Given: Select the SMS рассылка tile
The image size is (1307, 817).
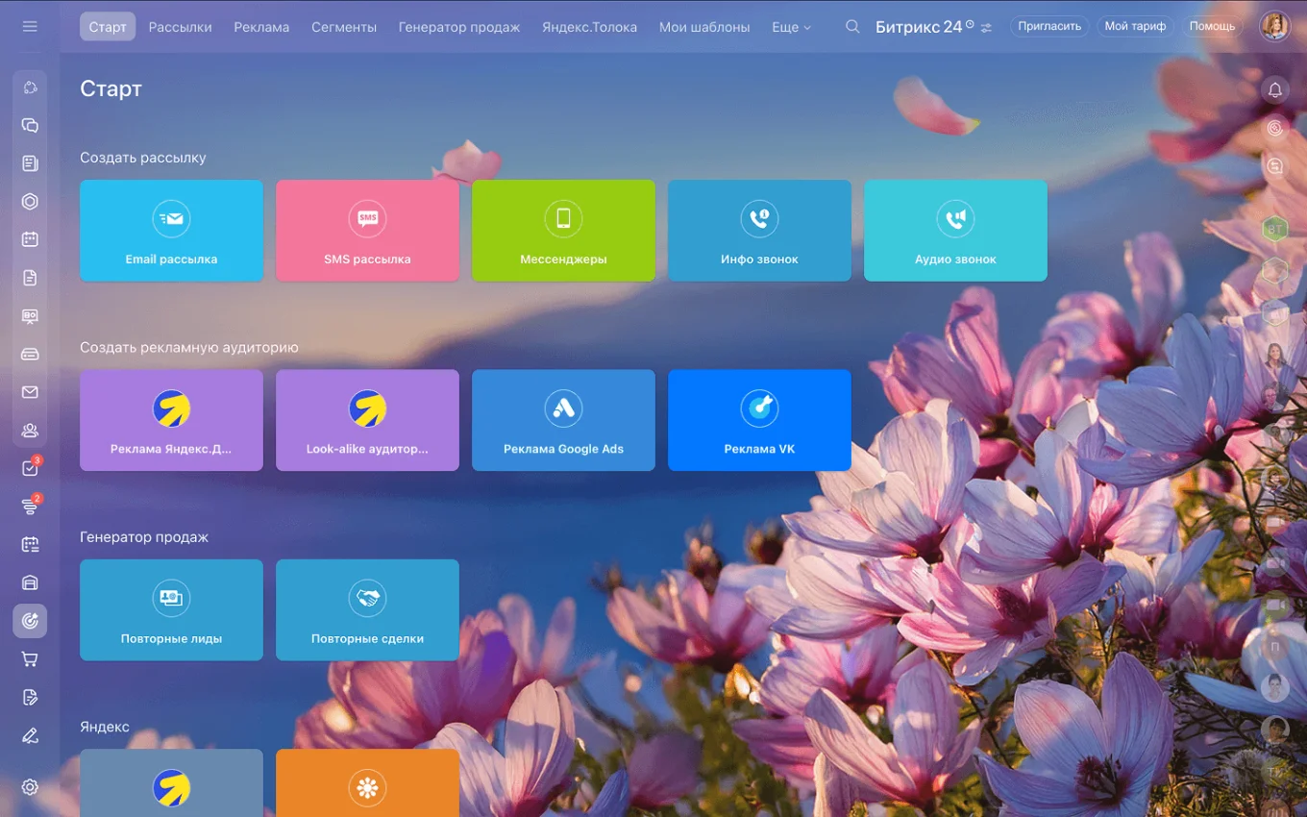Looking at the screenshot, I should pos(367,231).
